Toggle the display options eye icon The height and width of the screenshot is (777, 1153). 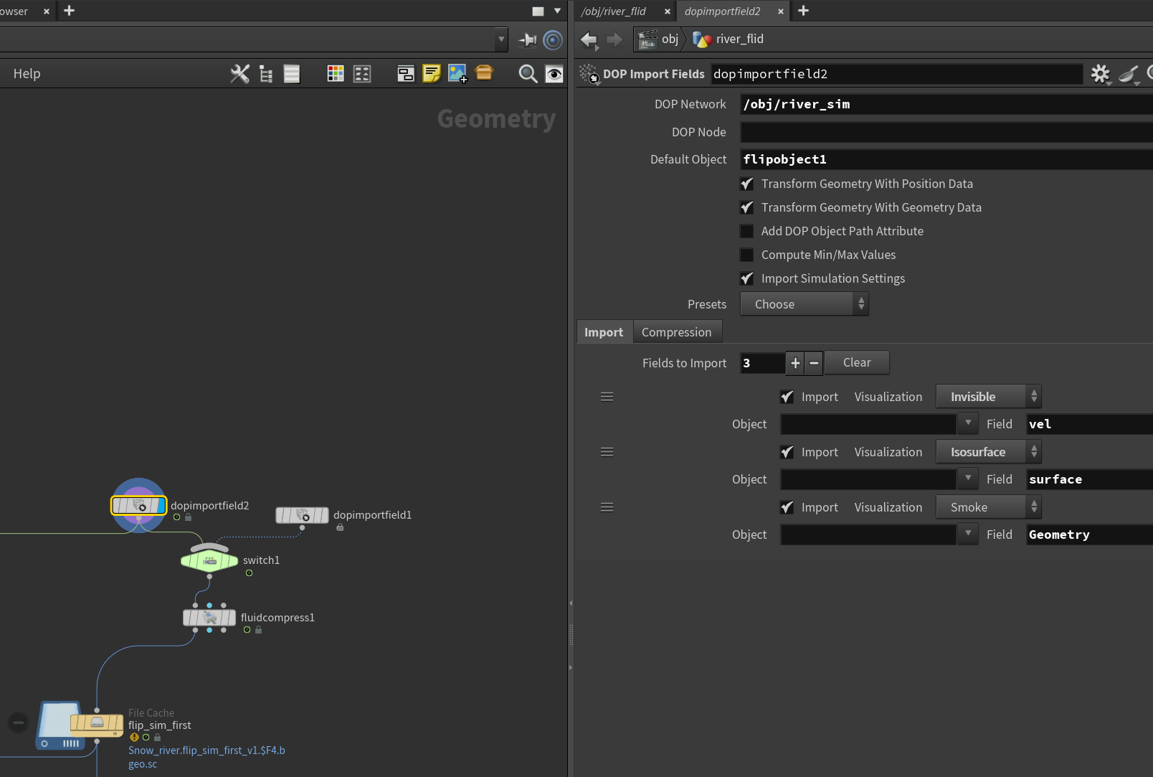click(x=554, y=74)
